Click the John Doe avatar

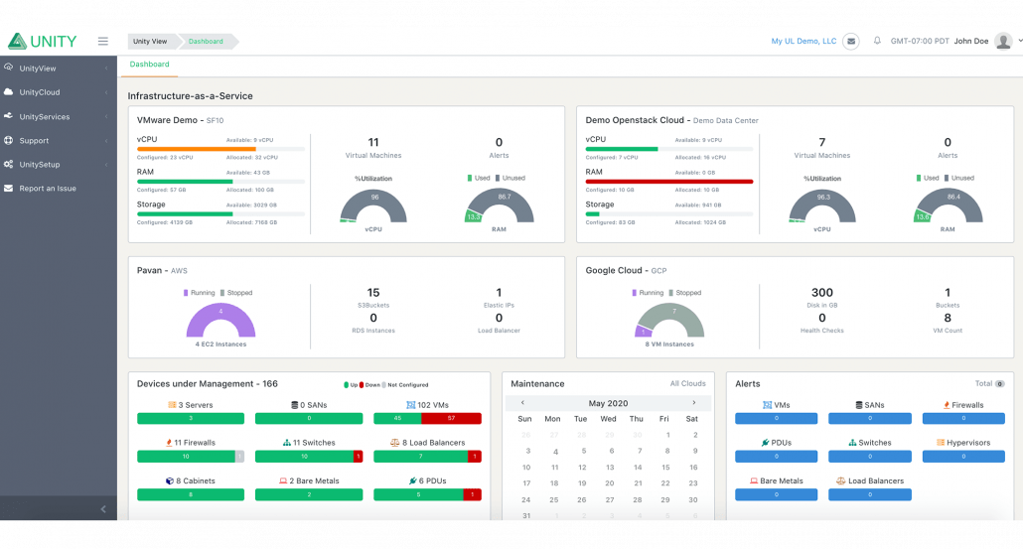(1003, 41)
